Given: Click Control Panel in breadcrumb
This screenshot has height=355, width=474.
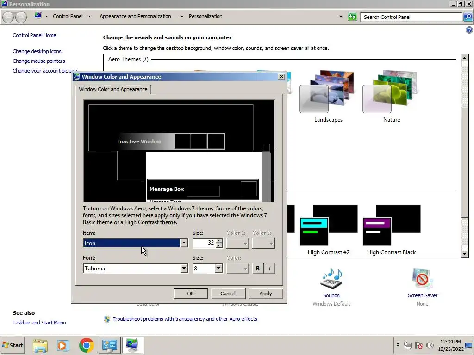Looking at the screenshot, I should [x=68, y=16].
